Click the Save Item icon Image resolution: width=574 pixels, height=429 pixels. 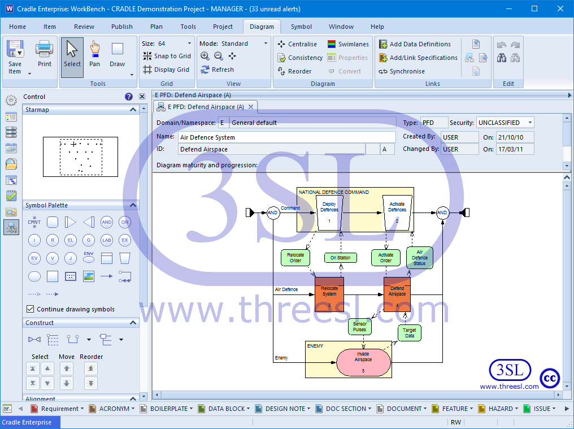15,49
